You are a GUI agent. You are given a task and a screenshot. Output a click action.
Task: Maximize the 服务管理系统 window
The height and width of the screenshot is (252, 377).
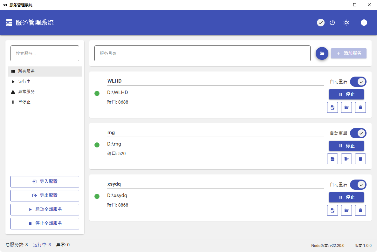[355, 5]
